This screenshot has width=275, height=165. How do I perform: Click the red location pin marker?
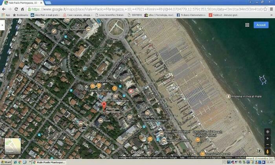point(104,106)
